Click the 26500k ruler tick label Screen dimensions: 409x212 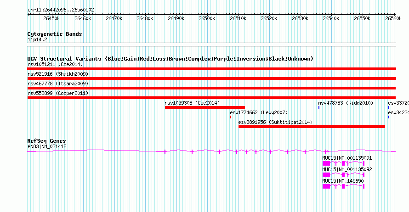coord(207,18)
